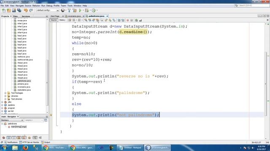Click the Save All toolbar icon

coord(19,10)
